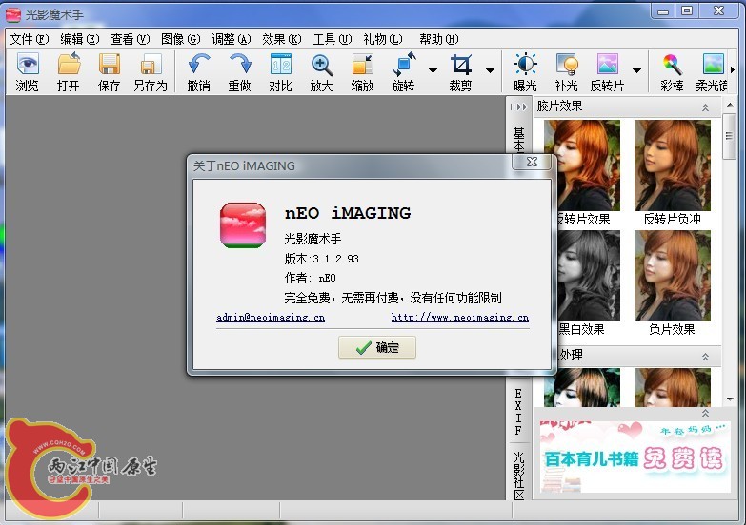Open the 调整(A) menu
746x525 pixels.
click(x=232, y=39)
